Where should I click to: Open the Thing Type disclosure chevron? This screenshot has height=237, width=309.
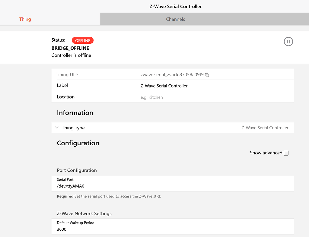pos(57,128)
